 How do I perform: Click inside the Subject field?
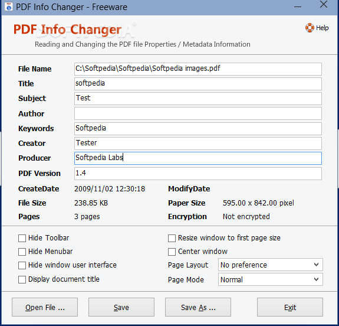click(198, 99)
